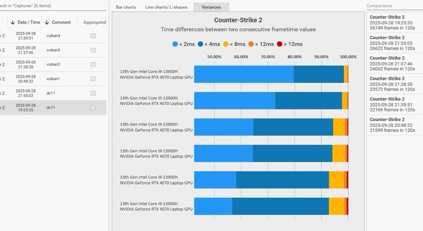Toggle the < 4ms legend swatch

coord(201,44)
